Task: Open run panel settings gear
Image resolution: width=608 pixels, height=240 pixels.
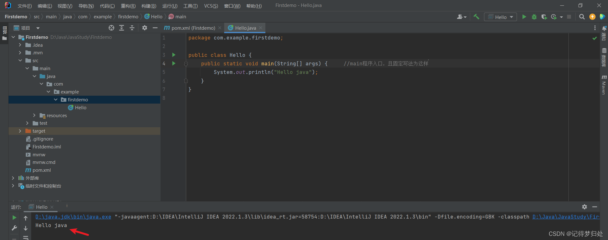Action: pos(585,207)
